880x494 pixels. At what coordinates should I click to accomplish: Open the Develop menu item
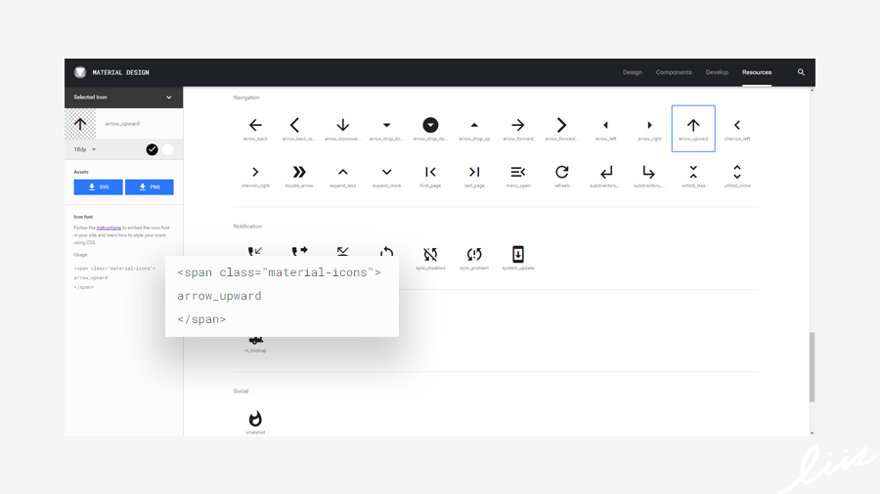(x=717, y=72)
